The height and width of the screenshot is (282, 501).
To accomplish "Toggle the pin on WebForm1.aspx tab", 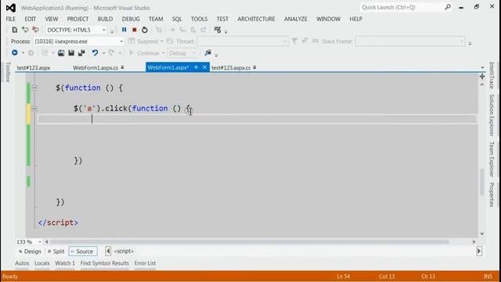I will pyautogui.click(x=196, y=67).
